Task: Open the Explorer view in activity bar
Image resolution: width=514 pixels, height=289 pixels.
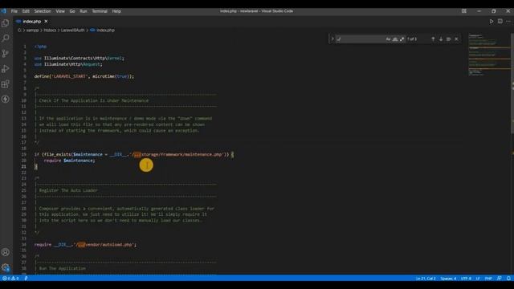Action: [6, 23]
